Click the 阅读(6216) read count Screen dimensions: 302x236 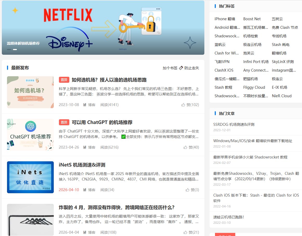[x=109, y=147]
